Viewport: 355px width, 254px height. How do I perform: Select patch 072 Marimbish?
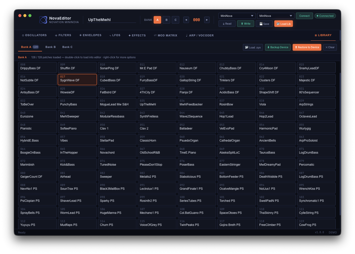[x=37, y=164]
